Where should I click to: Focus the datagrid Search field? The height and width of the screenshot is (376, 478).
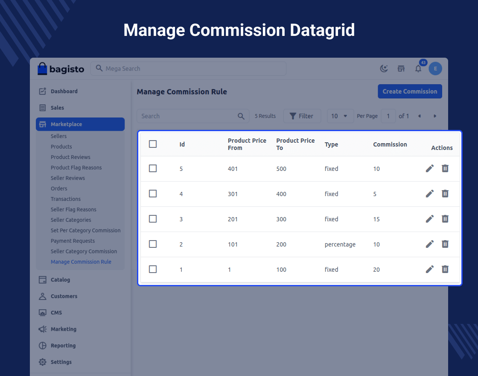[x=193, y=116]
